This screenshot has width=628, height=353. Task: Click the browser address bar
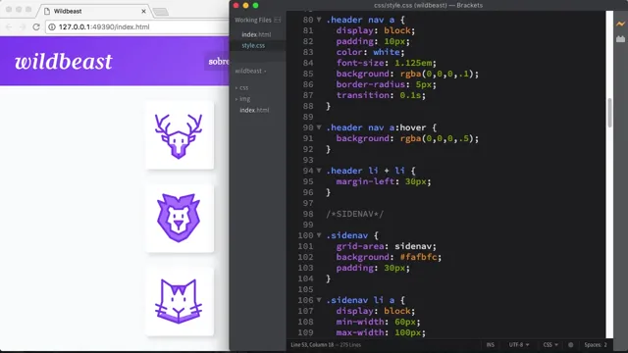pos(137,26)
